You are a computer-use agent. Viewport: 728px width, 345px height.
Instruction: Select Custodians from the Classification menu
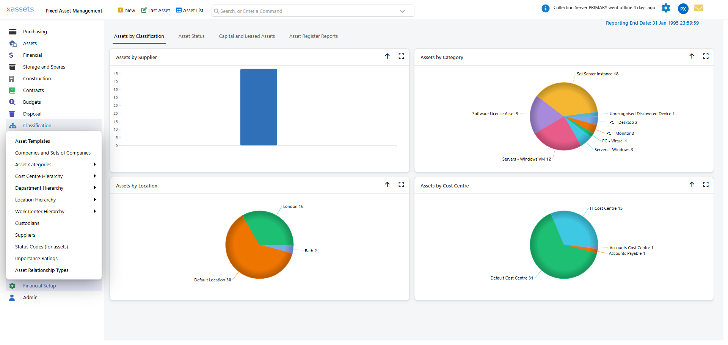27,223
